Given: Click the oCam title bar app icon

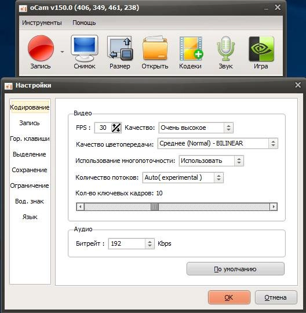Looking at the screenshot, I should (23, 8).
